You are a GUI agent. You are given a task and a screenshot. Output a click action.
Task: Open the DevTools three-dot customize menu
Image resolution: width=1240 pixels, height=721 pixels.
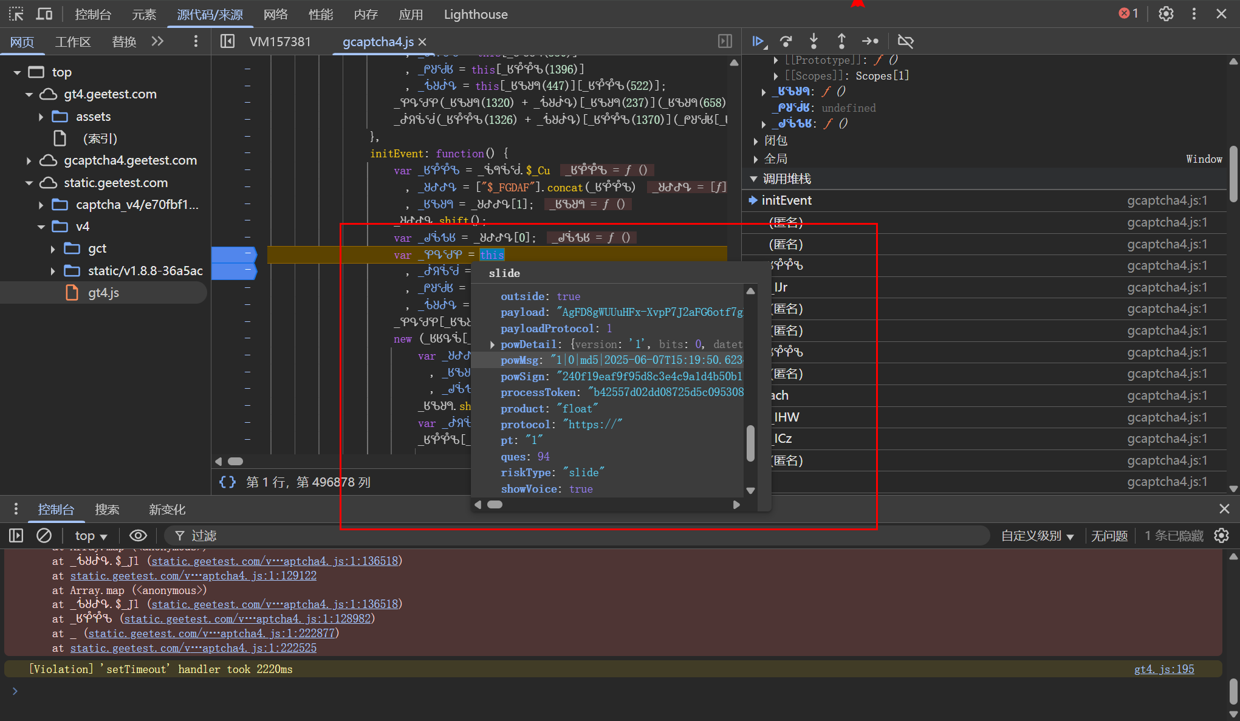[x=1194, y=14]
